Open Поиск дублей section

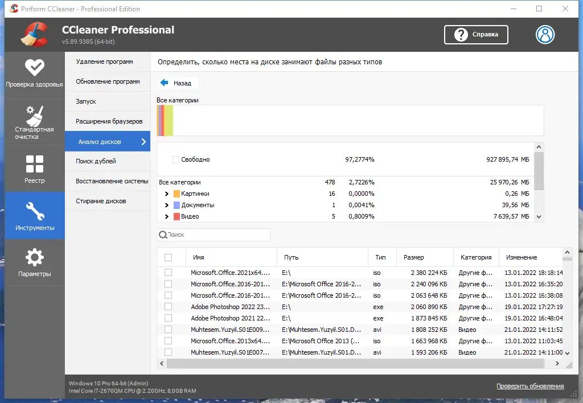point(108,161)
